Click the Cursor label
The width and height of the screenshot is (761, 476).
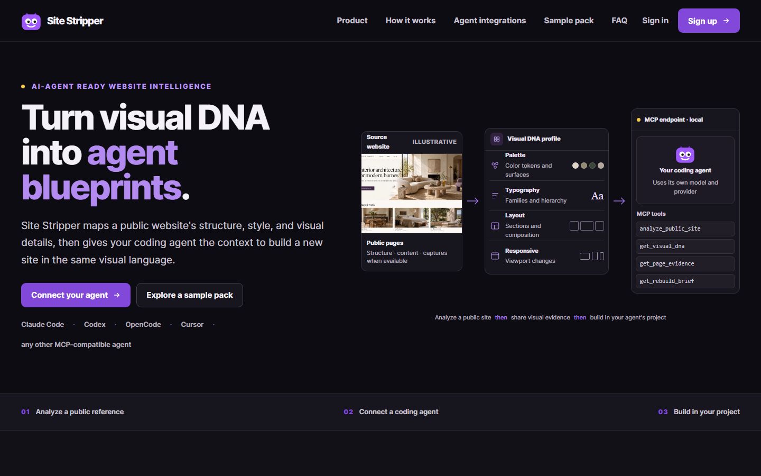click(192, 325)
